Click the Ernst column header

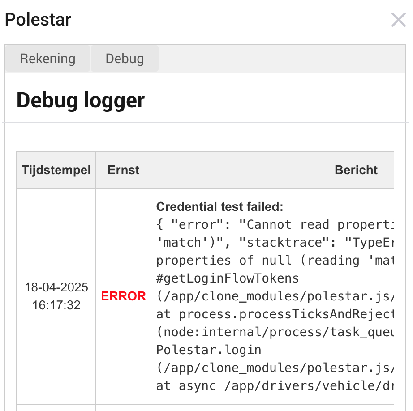click(x=124, y=170)
